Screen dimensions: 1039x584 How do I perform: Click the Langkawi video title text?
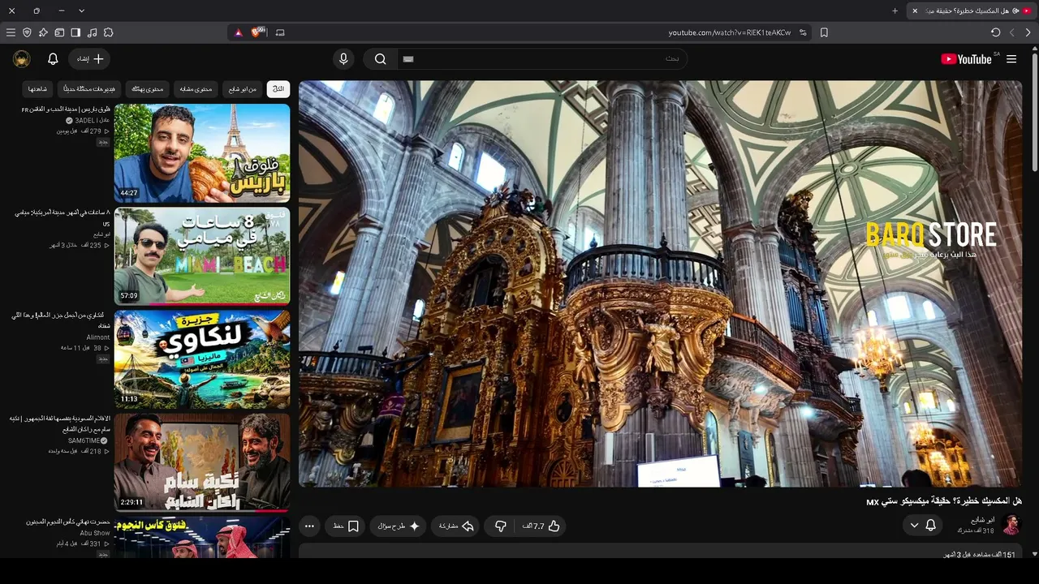click(61, 320)
